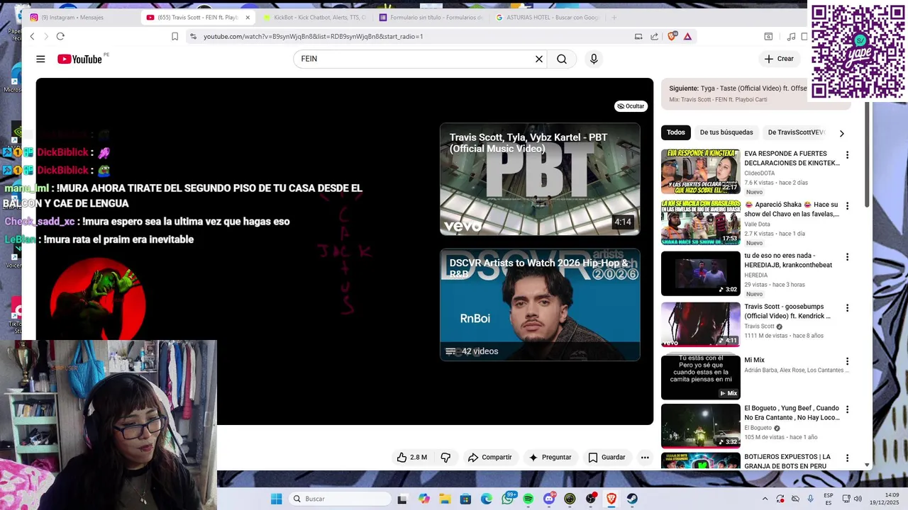Clear the FEIN search text with X

tap(539, 59)
